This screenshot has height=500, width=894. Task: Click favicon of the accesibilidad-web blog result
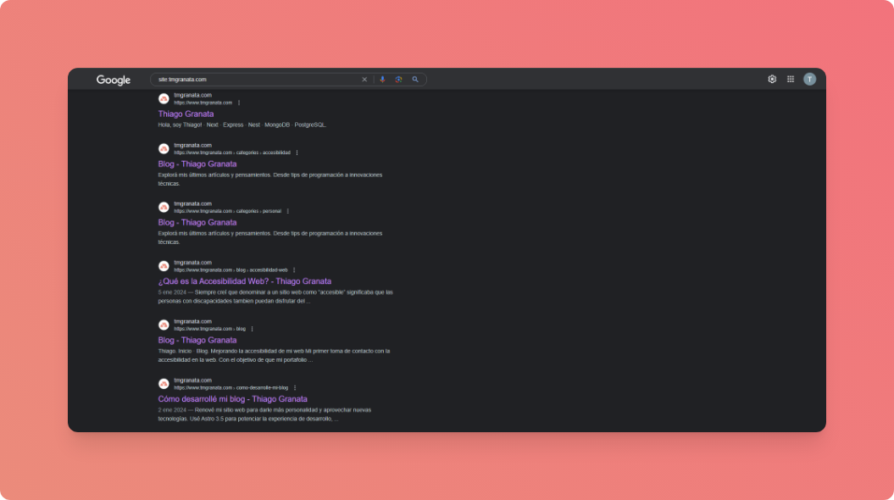(x=164, y=266)
